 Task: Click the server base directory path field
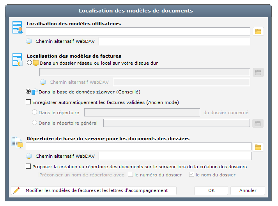(x=138, y=146)
